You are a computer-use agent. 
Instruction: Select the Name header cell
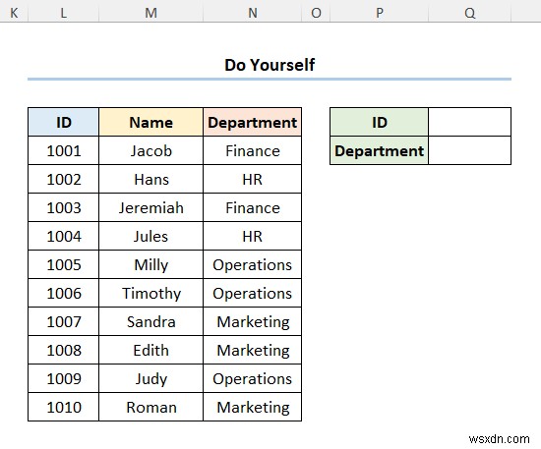(150, 122)
